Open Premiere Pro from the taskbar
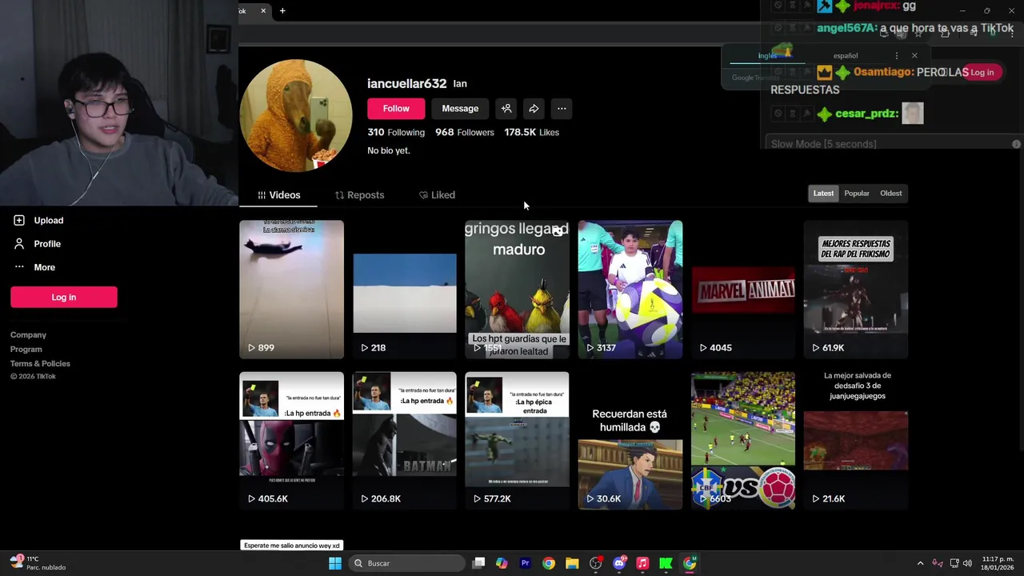This screenshot has width=1024, height=576. tap(526, 563)
